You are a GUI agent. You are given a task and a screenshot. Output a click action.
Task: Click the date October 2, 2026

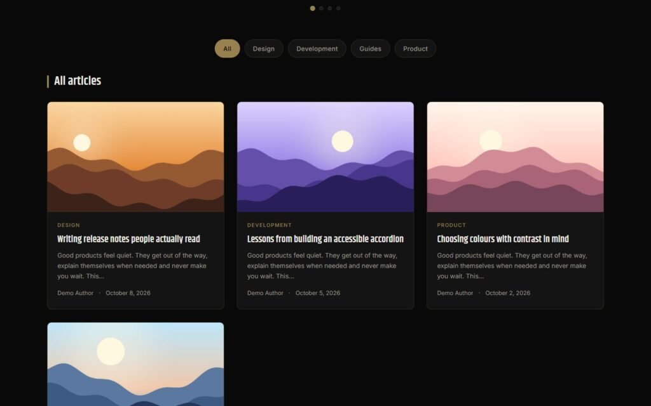[508, 293]
